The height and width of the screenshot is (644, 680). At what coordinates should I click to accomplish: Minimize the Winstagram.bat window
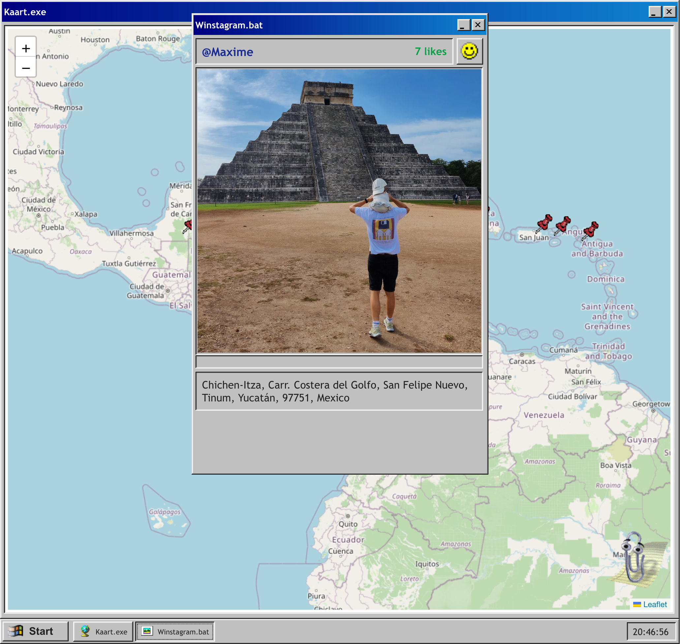tap(463, 25)
